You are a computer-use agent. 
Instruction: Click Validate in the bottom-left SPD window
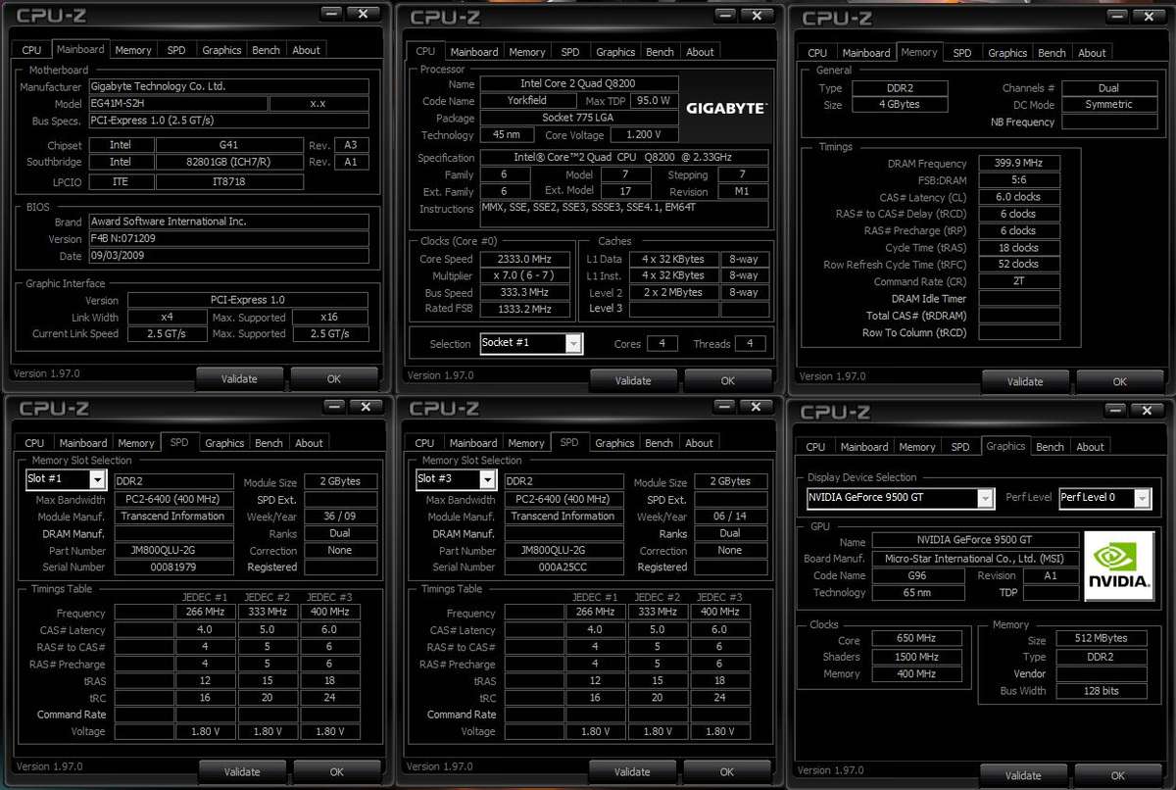click(x=242, y=771)
